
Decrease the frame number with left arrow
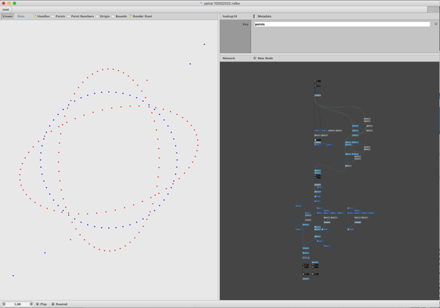coord(4,304)
